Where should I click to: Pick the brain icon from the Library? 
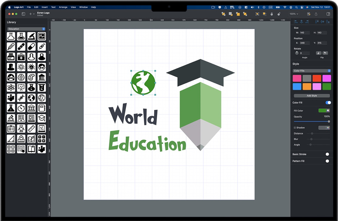[21, 77]
